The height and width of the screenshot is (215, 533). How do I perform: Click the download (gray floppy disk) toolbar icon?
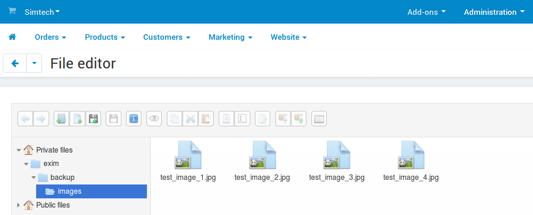(x=114, y=119)
